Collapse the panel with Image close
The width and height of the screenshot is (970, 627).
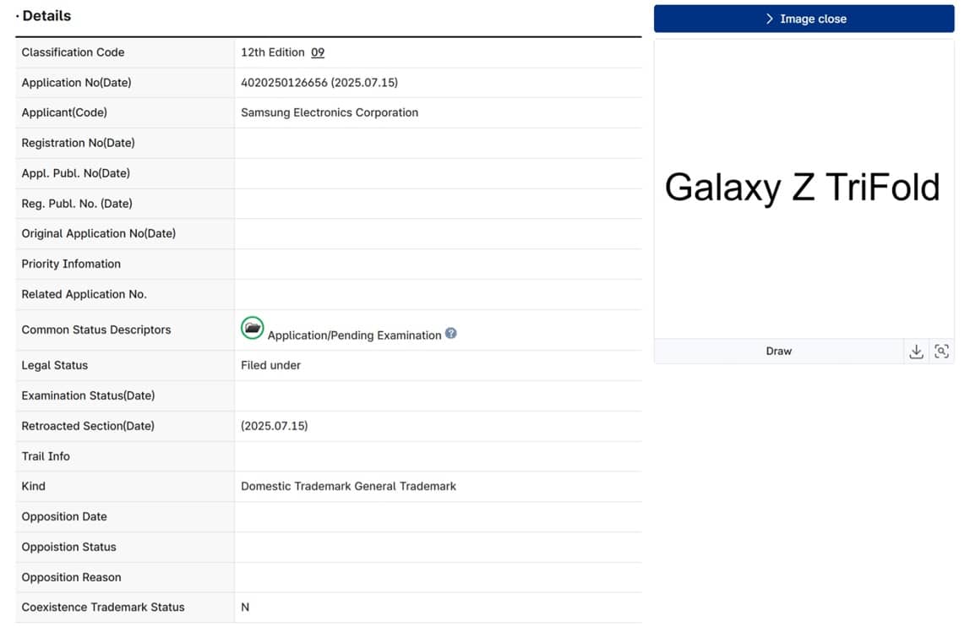tap(804, 19)
